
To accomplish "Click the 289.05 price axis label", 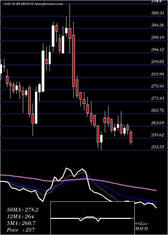I will [x=157, y=61].
